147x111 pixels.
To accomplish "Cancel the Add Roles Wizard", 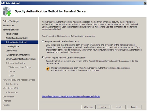I will (134, 107).
